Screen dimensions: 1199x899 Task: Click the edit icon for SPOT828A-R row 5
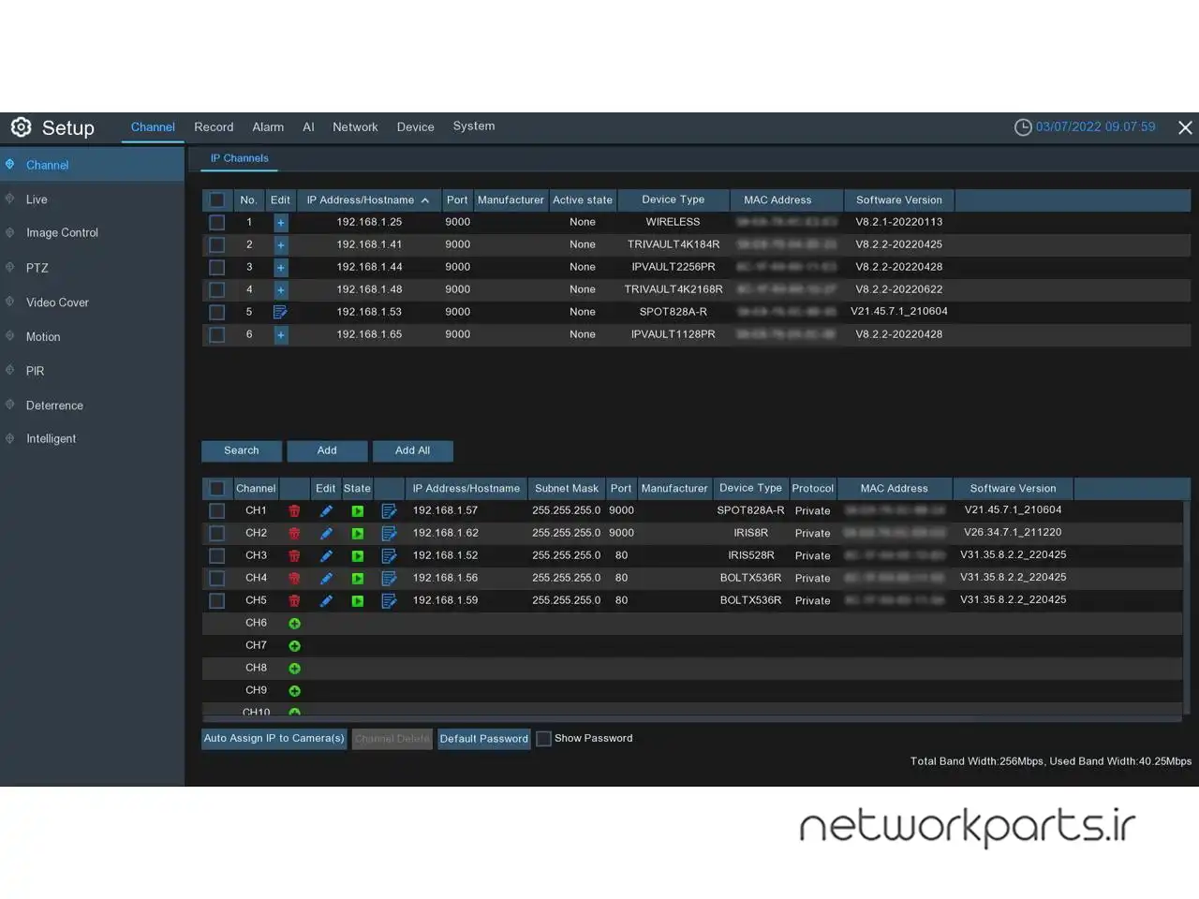coord(280,312)
